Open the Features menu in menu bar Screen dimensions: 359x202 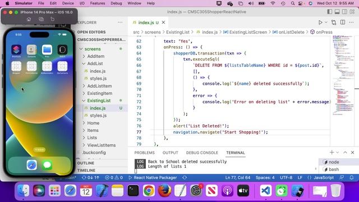click(x=98, y=3)
